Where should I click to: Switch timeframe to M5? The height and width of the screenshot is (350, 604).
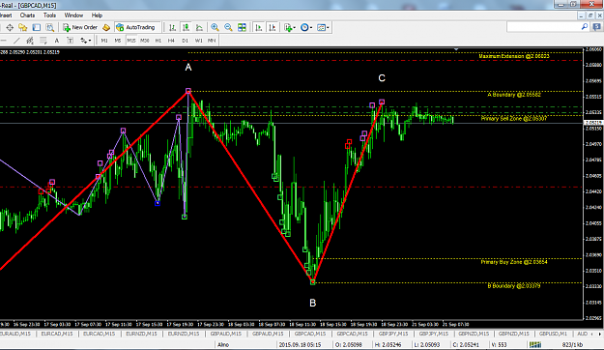tap(118, 41)
